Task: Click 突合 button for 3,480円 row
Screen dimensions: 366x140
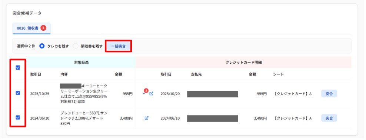Action: point(329,118)
